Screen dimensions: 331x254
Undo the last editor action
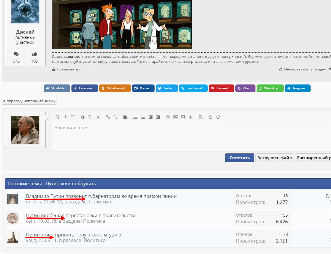pos(211,117)
